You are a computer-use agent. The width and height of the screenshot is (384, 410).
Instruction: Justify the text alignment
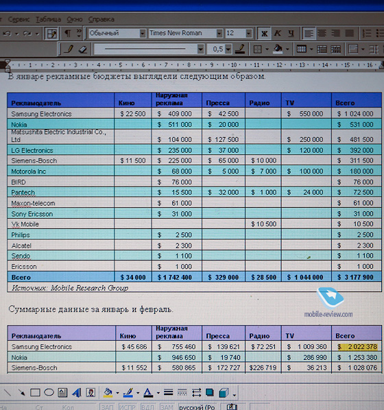349,34
